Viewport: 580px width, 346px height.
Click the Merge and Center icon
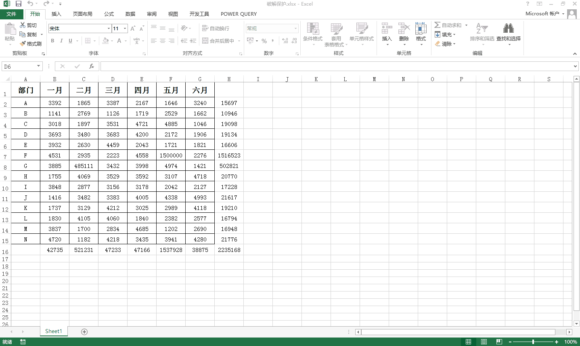click(205, 41)
